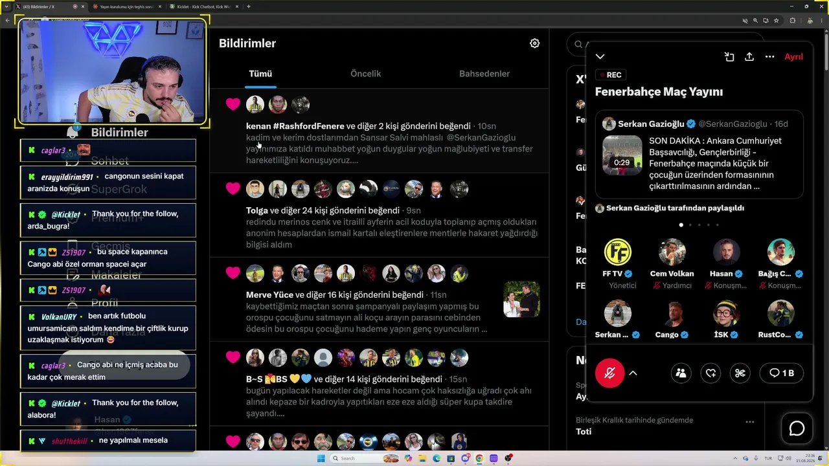Image resolution: width=829 pixels, height=466 pixels.
Task: Select the first carousel page dot
Action: click(681, 225)
